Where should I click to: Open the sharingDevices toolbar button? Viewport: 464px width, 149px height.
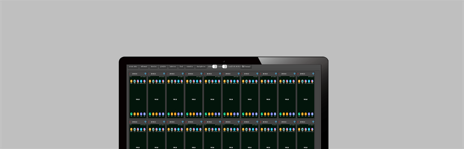[x=201, y=67]
